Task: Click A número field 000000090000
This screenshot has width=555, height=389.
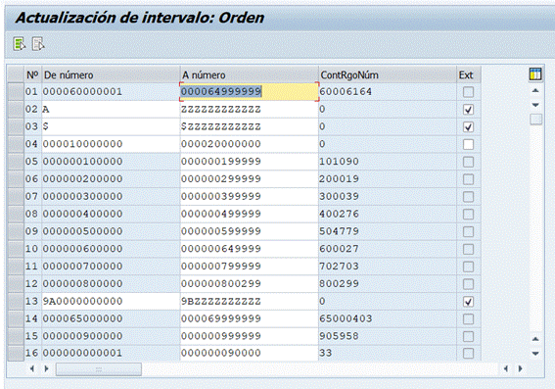Action: (x=250, y=353)
